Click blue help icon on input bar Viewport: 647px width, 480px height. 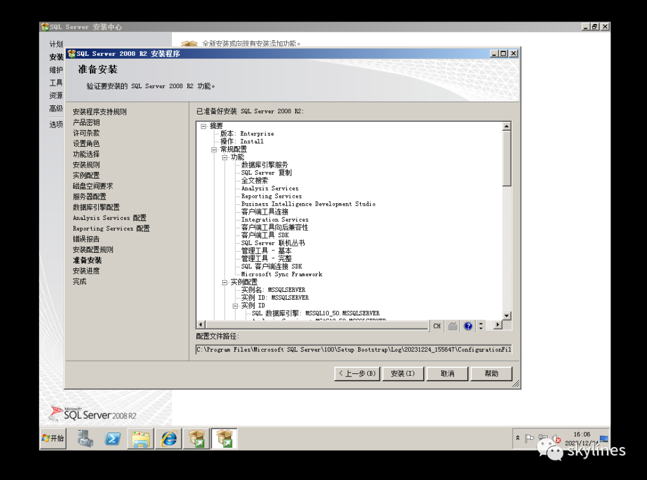[468, 326]
